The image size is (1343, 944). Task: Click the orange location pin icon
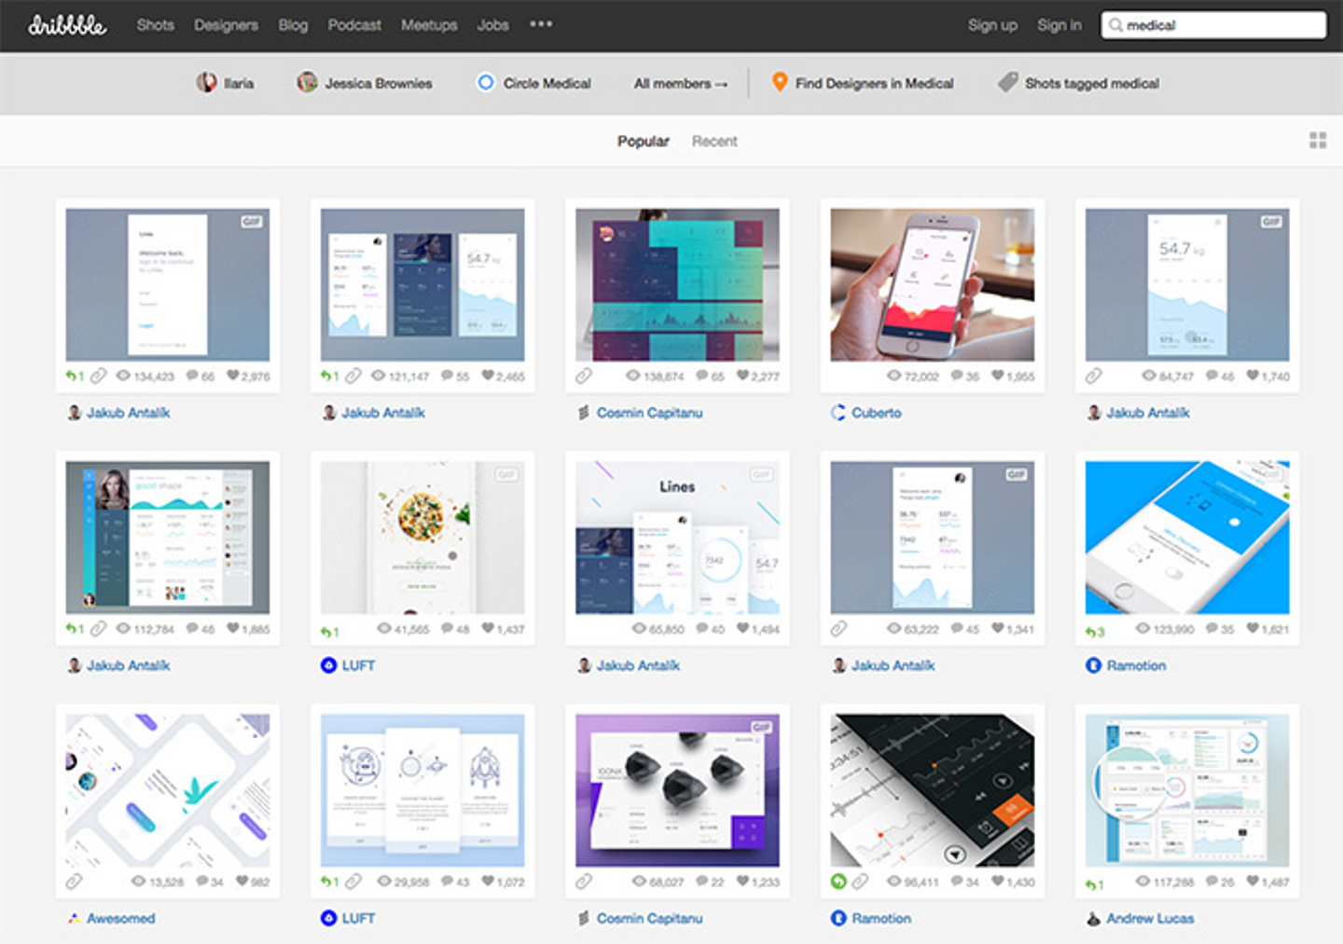780,83
